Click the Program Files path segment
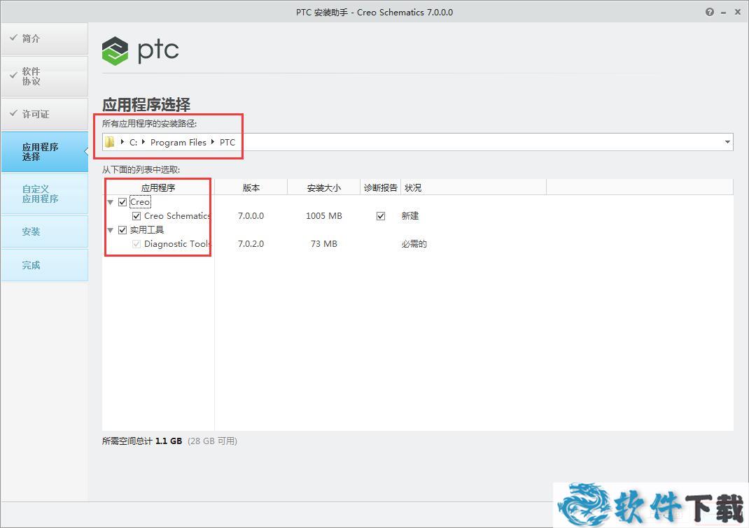The height and width of the screenshot is (528, 749). tap(178, 143)
